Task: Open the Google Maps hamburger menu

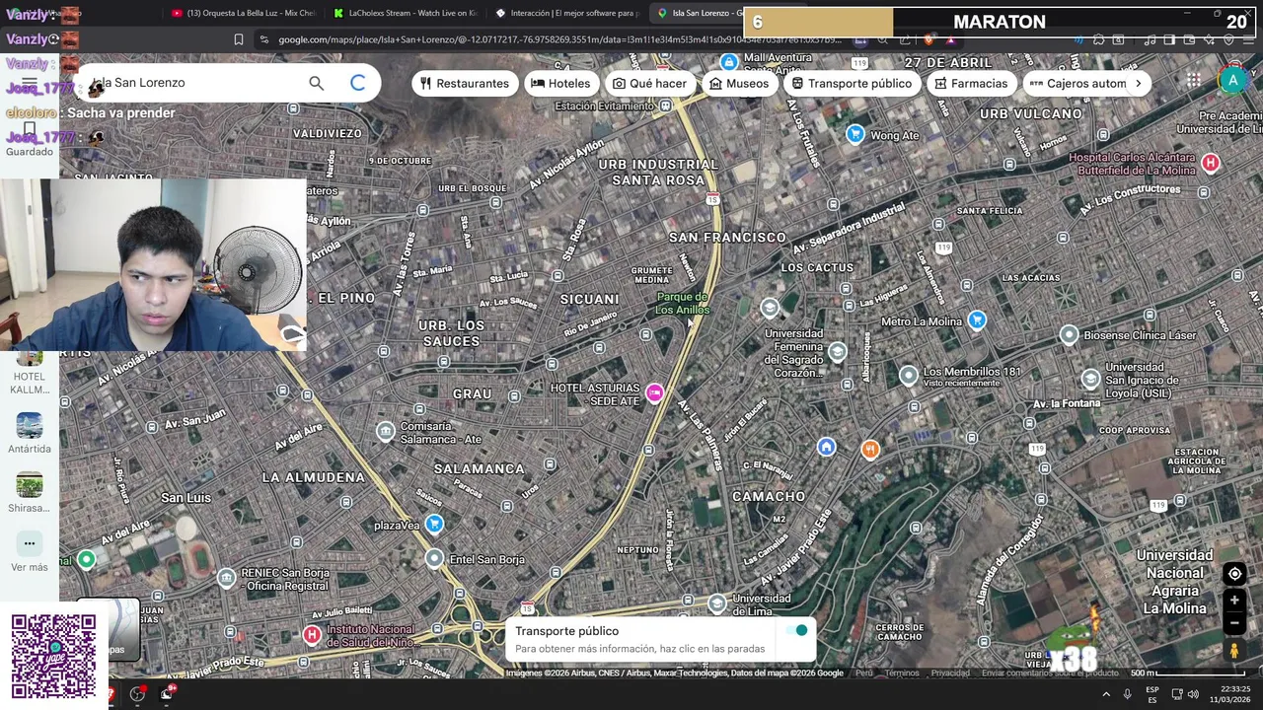Action: point(30,83)
